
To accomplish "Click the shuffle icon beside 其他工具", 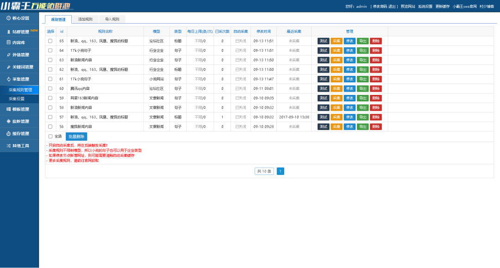I will 8,146.
